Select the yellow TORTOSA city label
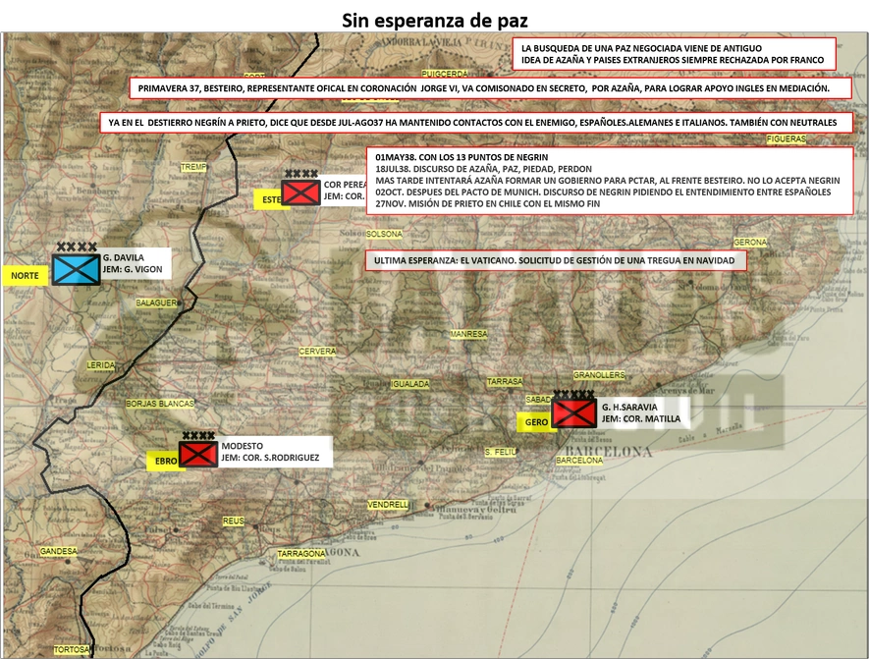The image size is (869, 659). pyautogui.click(x=72, y=649)
